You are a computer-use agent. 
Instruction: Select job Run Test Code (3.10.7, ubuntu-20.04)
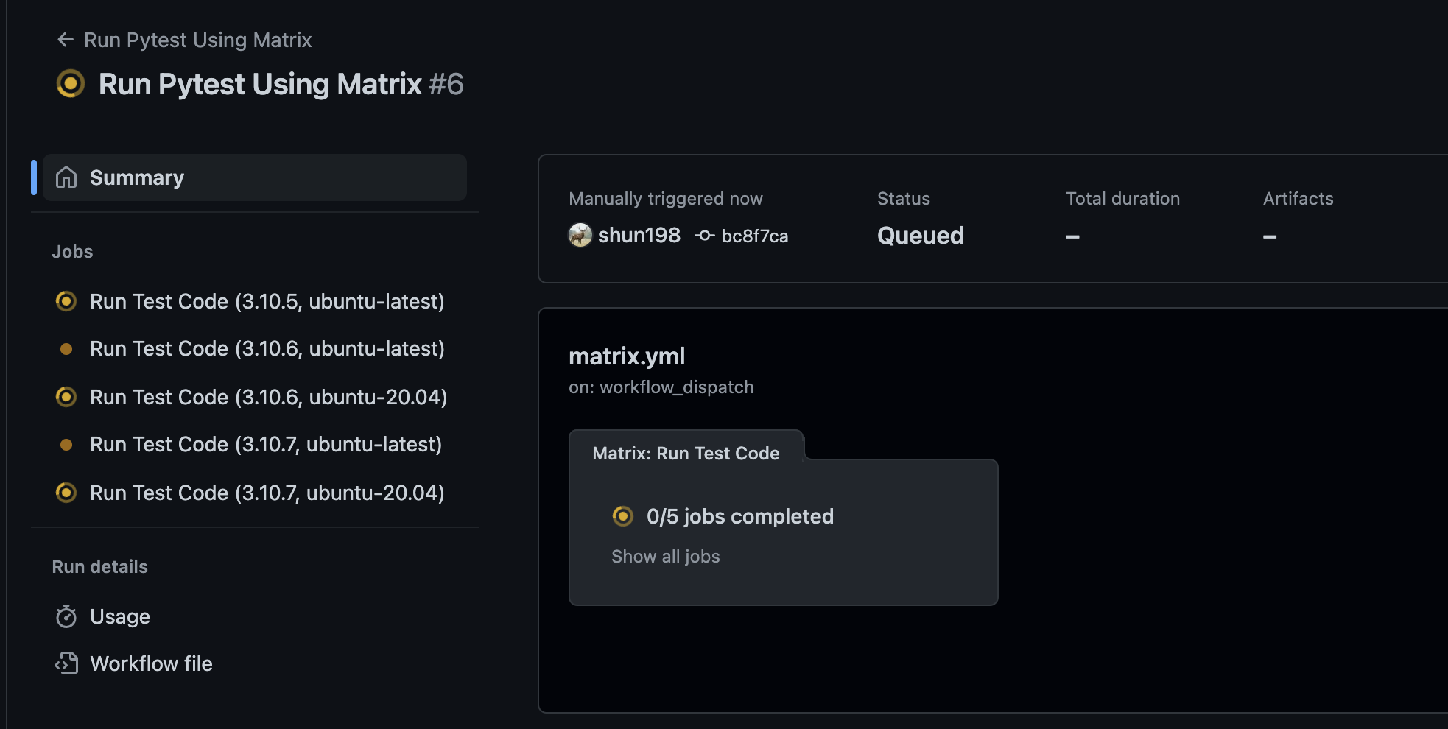pos(267,493)
